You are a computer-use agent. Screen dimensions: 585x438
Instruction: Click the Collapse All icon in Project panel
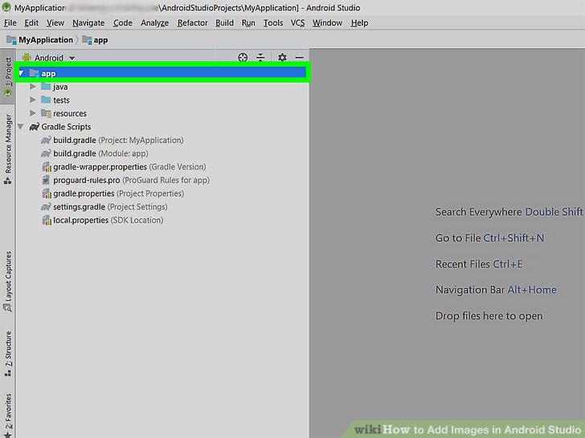coord(260,58)
